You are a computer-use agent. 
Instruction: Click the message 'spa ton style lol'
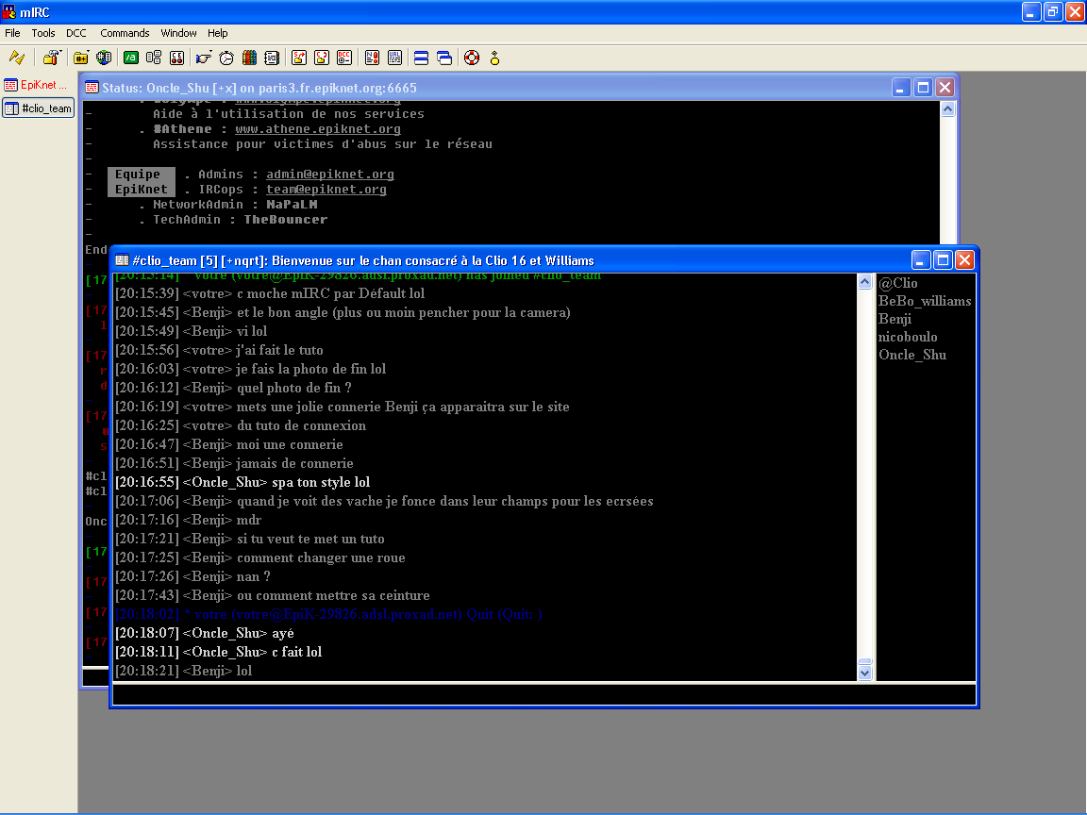pyautogui.click(x=320, y=482)
